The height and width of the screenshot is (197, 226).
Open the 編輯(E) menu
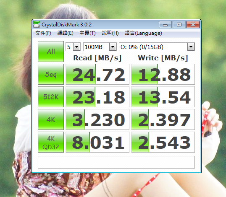(x=65, y=33)
